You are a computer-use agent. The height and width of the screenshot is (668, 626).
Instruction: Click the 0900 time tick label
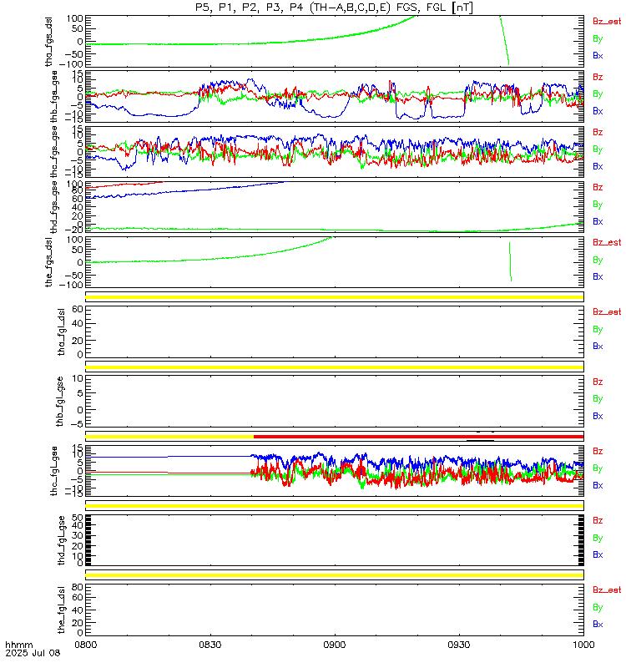(335, 645)
